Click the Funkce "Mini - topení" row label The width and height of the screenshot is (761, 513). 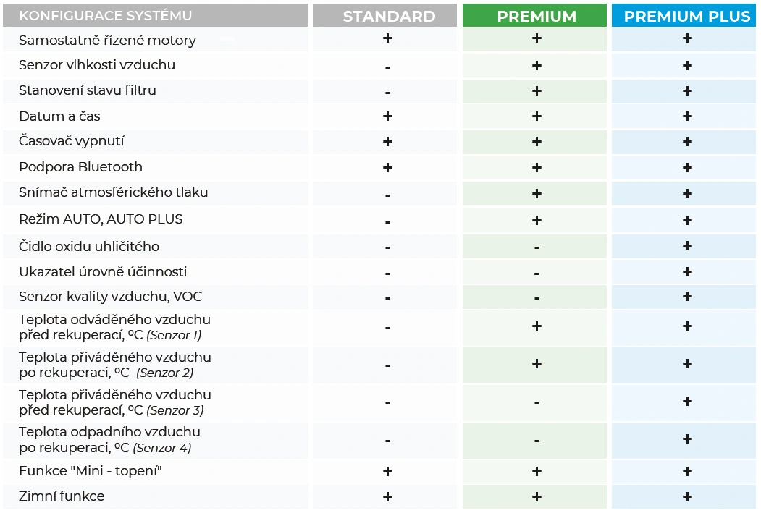tap(91, 471)
